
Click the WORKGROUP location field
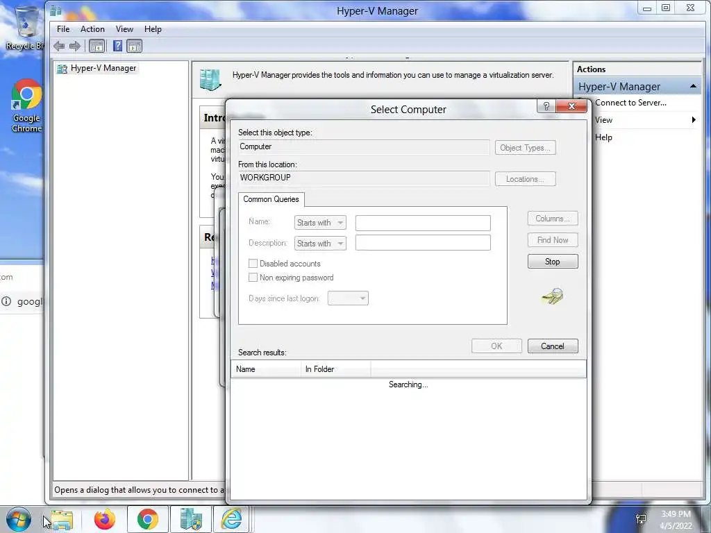click(x=364, y=178)
